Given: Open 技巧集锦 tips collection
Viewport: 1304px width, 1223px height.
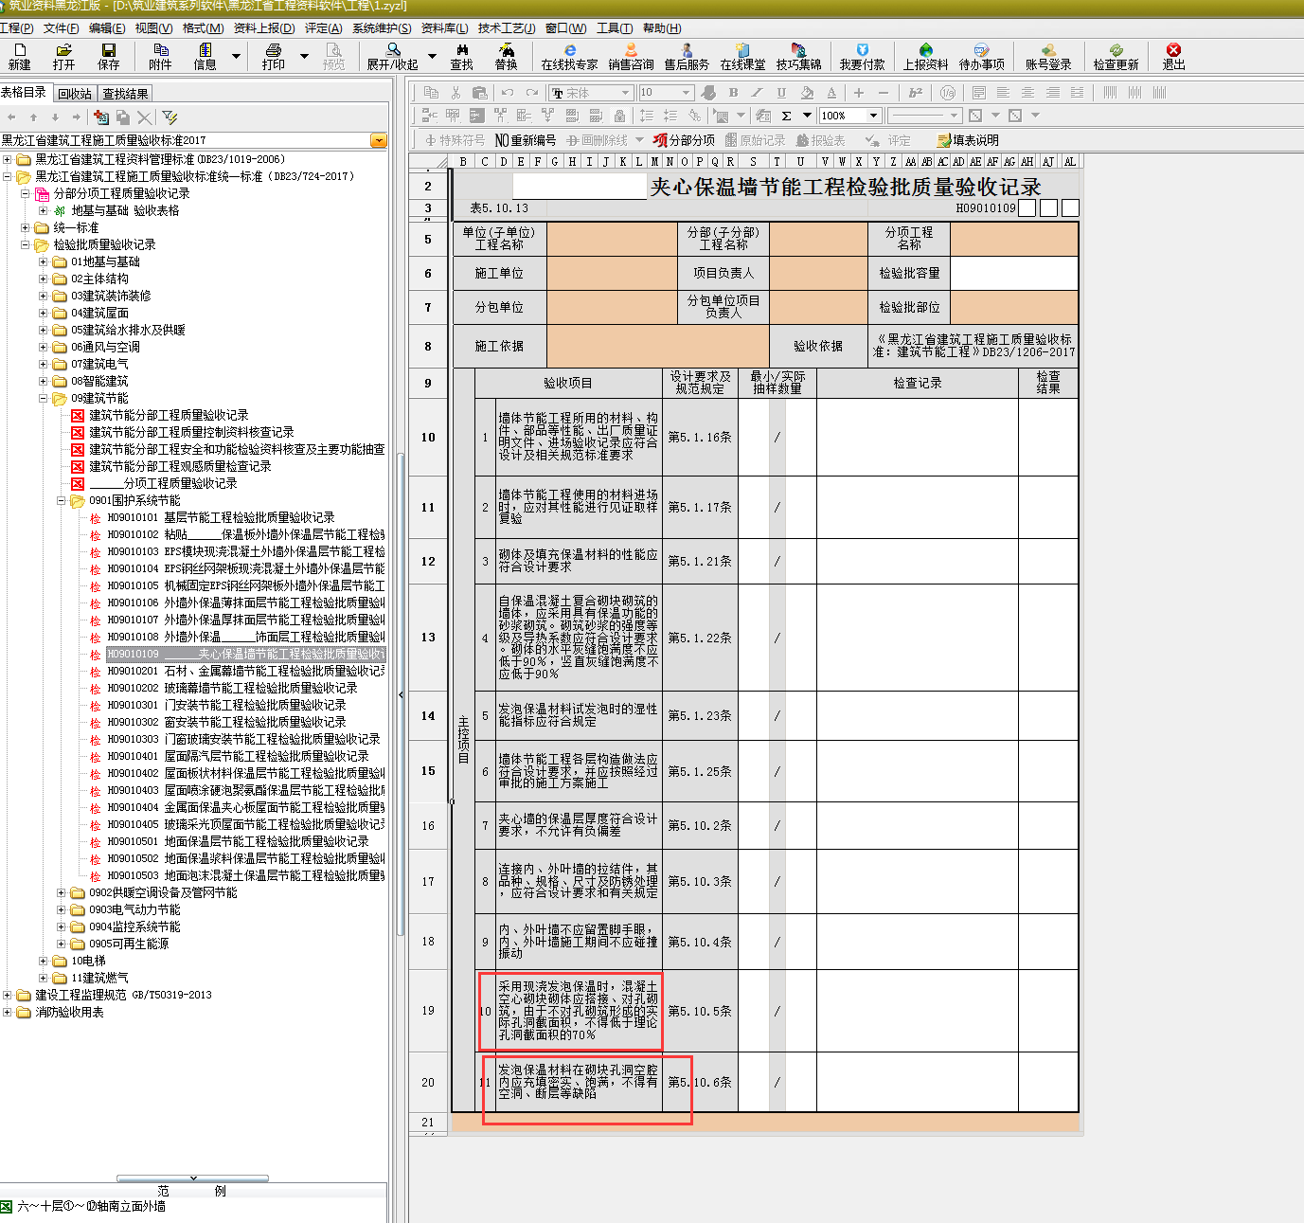Looking at the screenshot, I should 799,57.
